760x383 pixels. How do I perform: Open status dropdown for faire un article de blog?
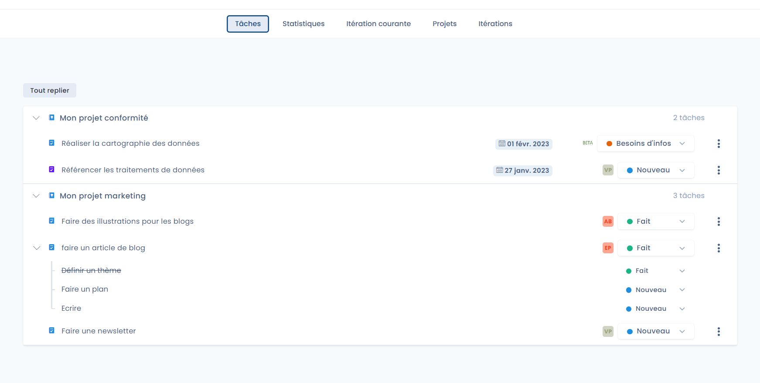tap(656, 248)
